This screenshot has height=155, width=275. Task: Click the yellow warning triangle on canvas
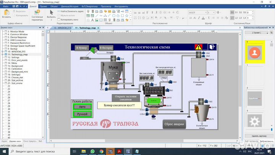[x=198, y=47]
